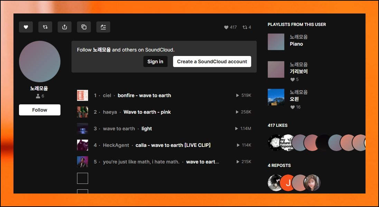Open first liker avatar with white blob

coord(275,143)
